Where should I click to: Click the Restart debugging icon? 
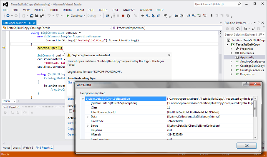click(128, 16)
